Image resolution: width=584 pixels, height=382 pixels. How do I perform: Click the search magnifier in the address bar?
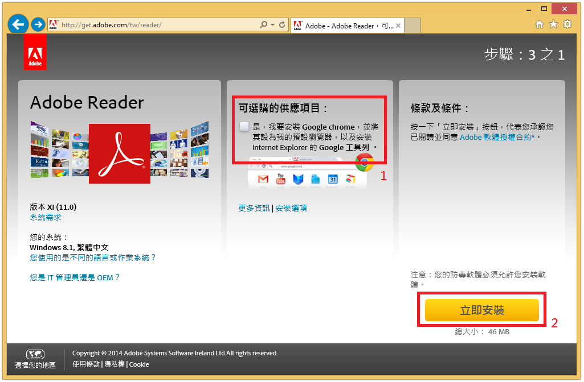click(x=263, y=24)
